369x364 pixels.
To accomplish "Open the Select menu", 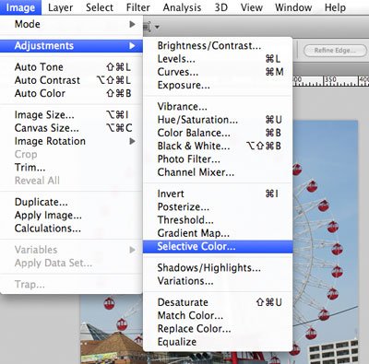I will pyautogui.click(x=100, y=7).
